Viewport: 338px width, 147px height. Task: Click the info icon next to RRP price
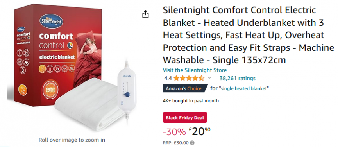192,143
